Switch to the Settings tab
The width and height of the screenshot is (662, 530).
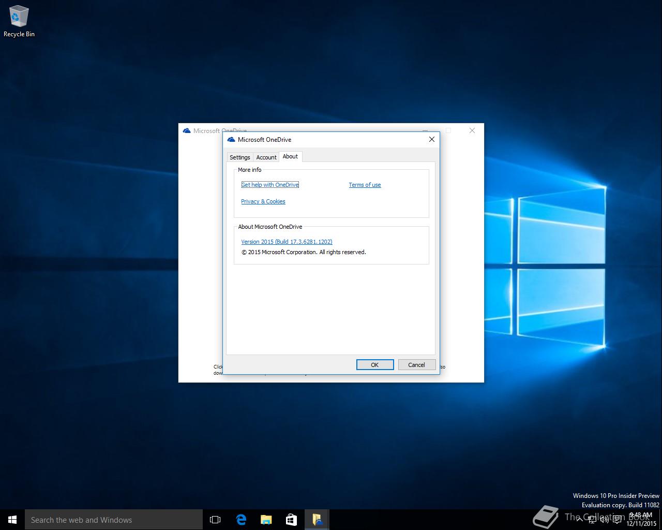239,157
